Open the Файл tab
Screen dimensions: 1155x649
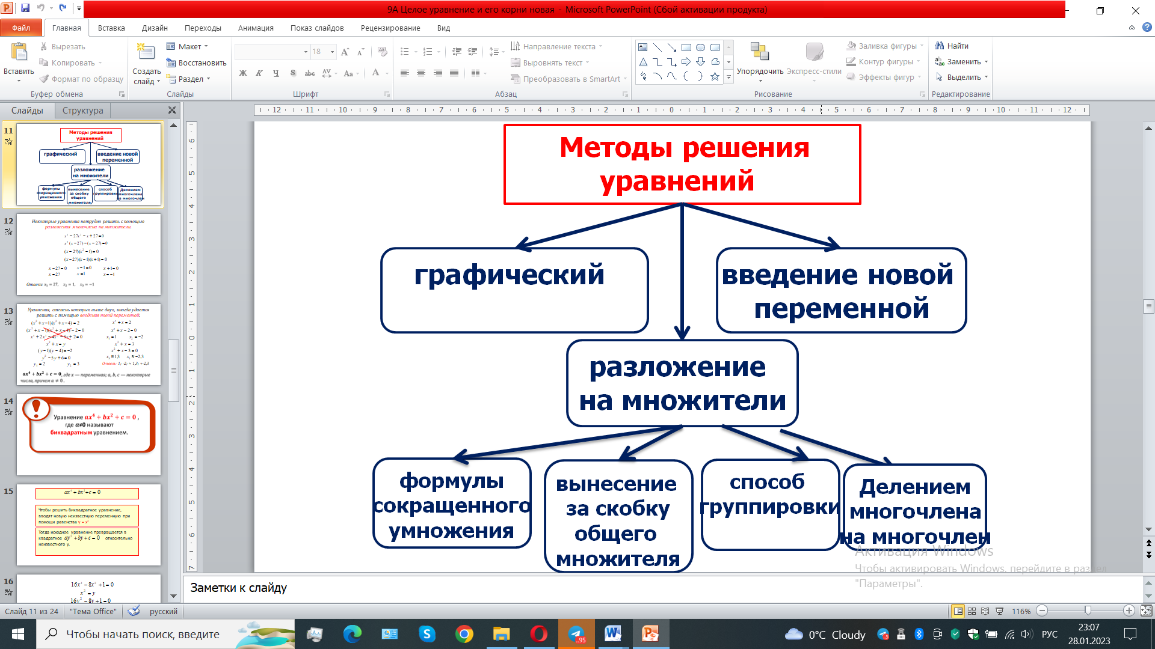21,28
